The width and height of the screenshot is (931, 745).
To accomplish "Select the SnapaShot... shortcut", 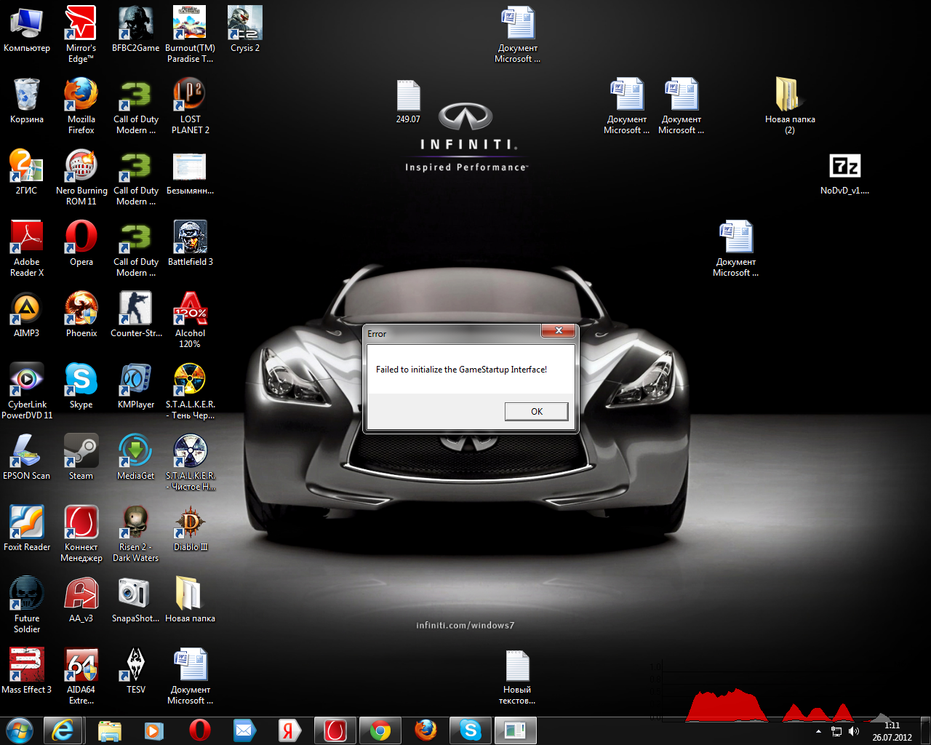I will coord(136,599).
